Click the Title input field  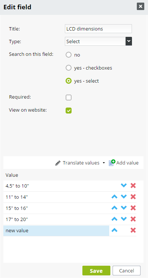[x=98, y=29]
